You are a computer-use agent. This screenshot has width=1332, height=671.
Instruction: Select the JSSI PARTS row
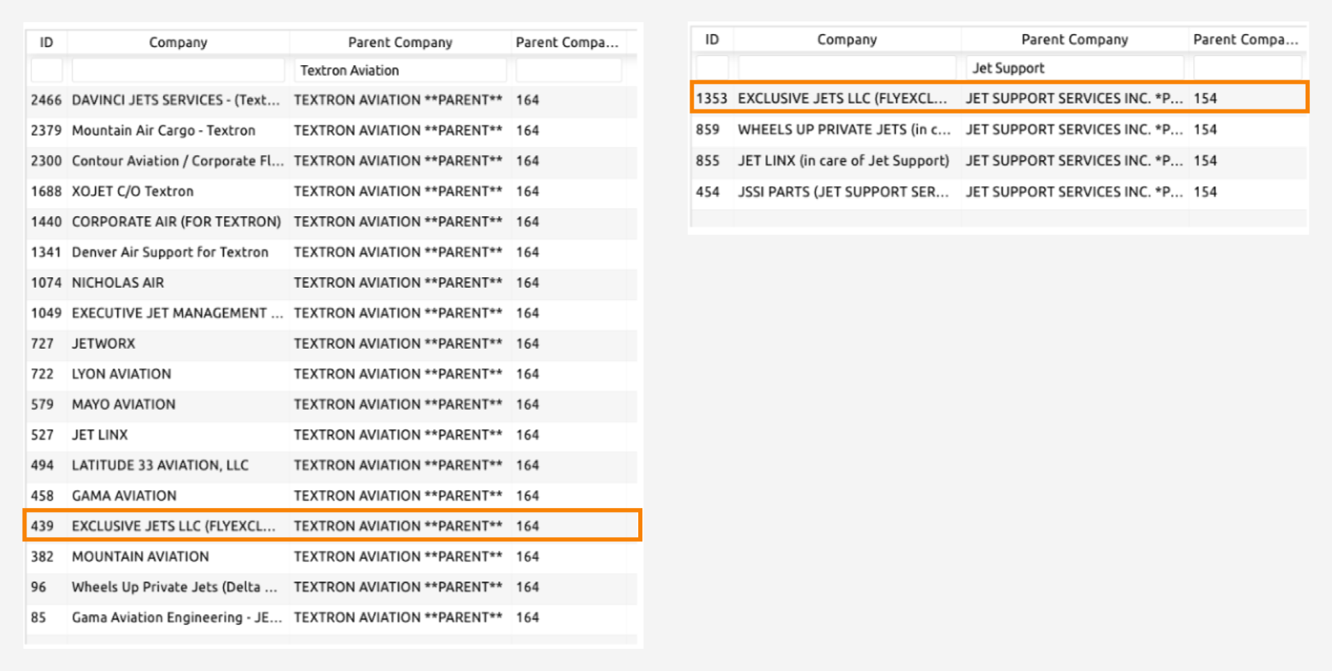pos(999,192)
